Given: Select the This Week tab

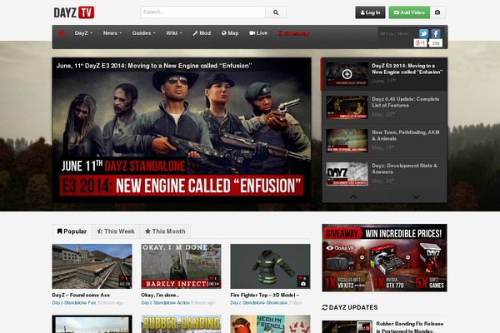Looking at the screenshot, I should click(x=116, y=231).
